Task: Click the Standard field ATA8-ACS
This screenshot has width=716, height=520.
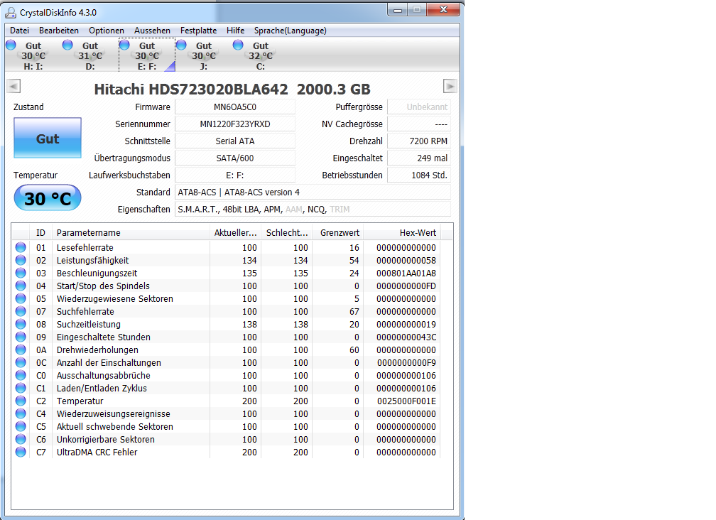Action: [313, 193]
